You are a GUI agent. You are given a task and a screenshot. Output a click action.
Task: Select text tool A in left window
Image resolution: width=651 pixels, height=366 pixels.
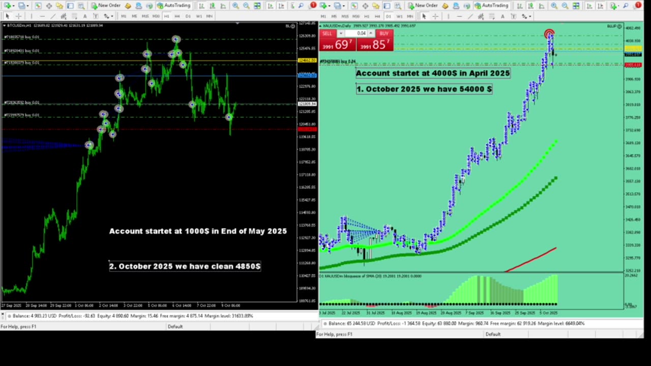point(85,16)
